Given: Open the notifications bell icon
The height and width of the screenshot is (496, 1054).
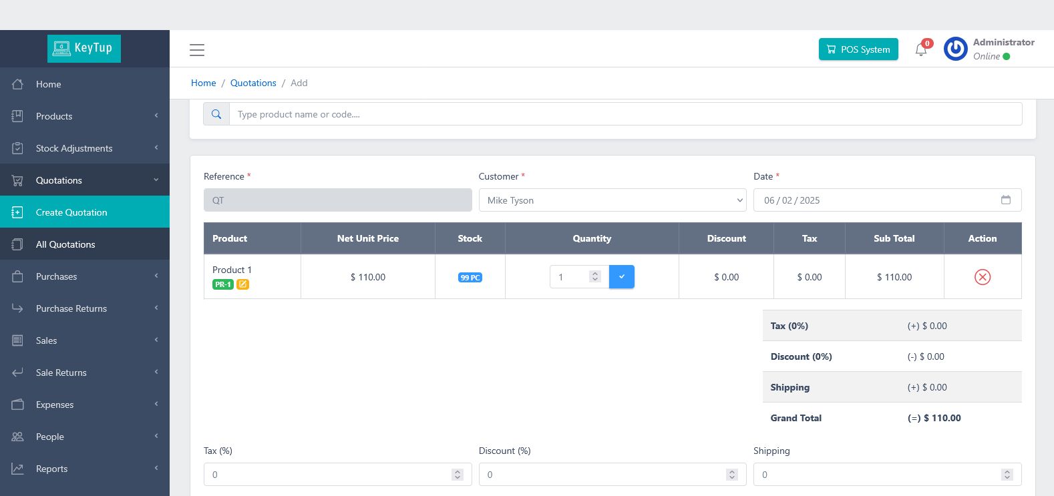Looking at the screenshot, I should pyautogui.click(x=921, y=49).
